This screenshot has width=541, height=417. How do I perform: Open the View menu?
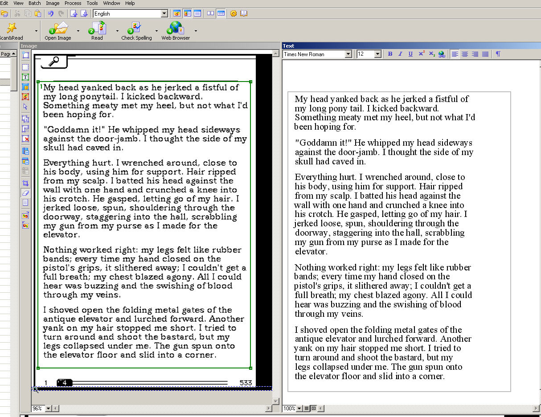[x=18, y=3]
